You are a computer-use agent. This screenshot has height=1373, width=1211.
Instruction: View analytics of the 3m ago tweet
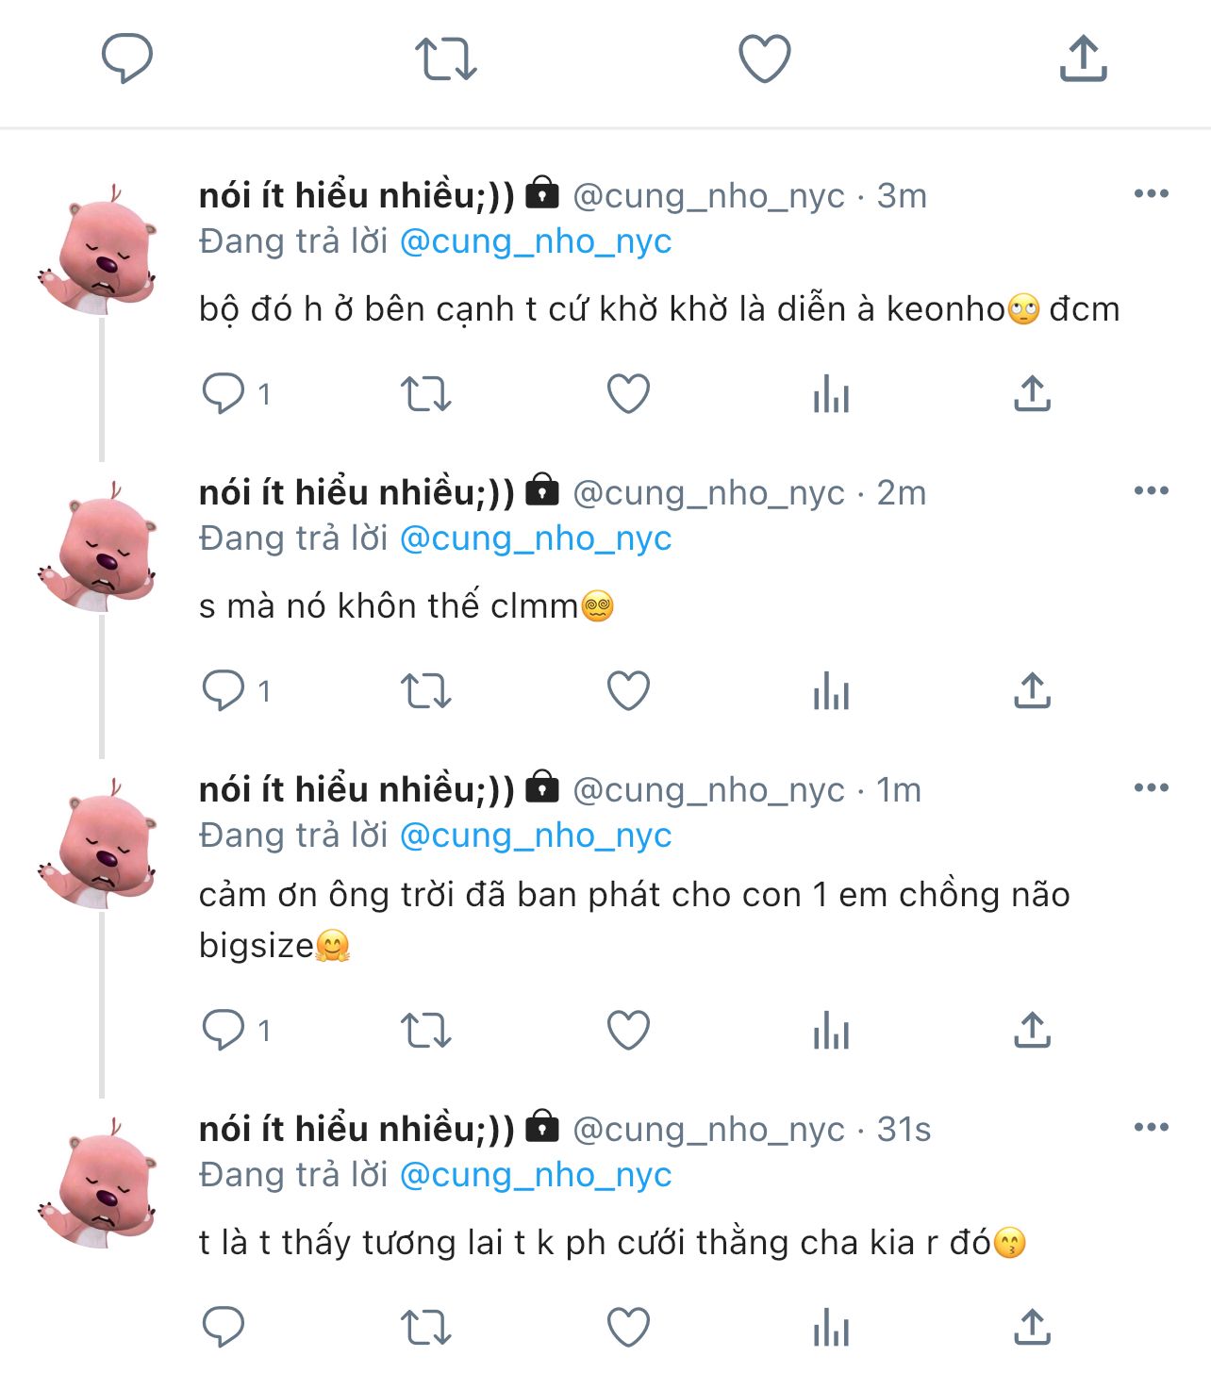[831, 393]
